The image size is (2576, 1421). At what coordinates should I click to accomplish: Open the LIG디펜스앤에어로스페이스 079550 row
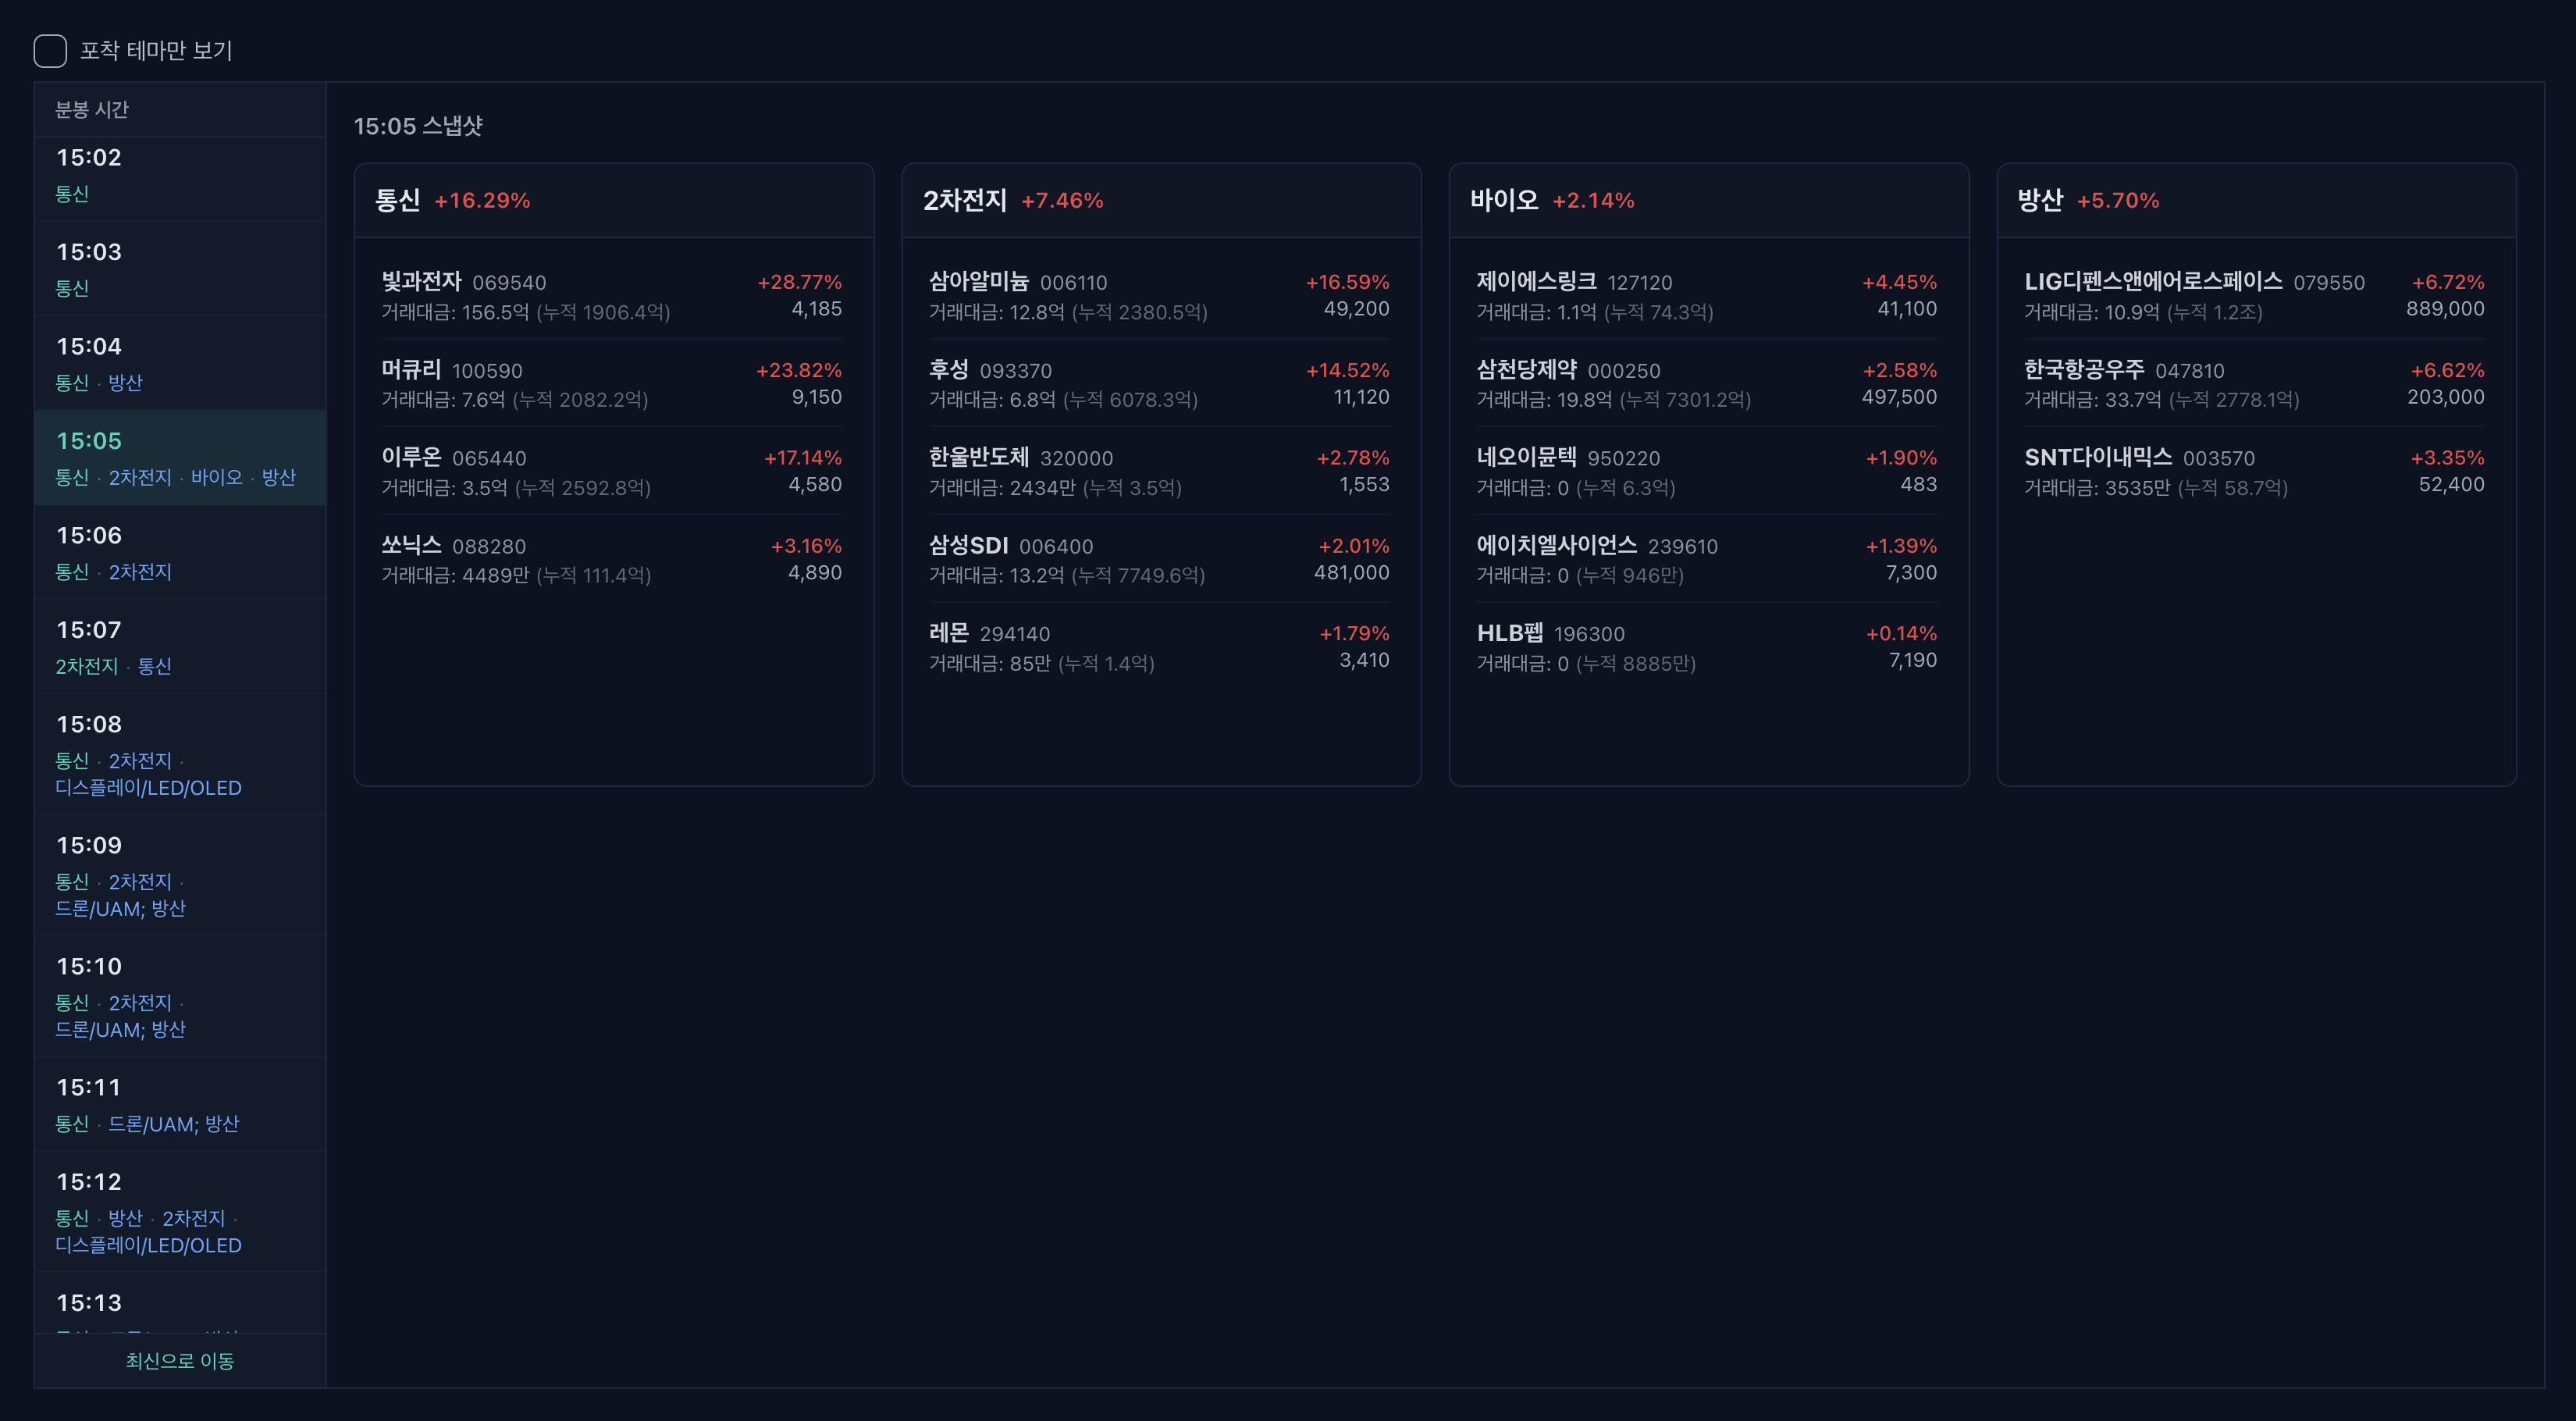(x=2254, y=296)
